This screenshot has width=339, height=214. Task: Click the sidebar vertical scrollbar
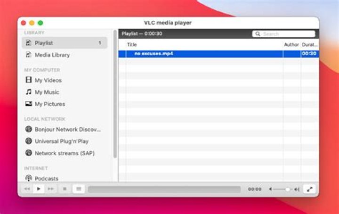(115, 94)
